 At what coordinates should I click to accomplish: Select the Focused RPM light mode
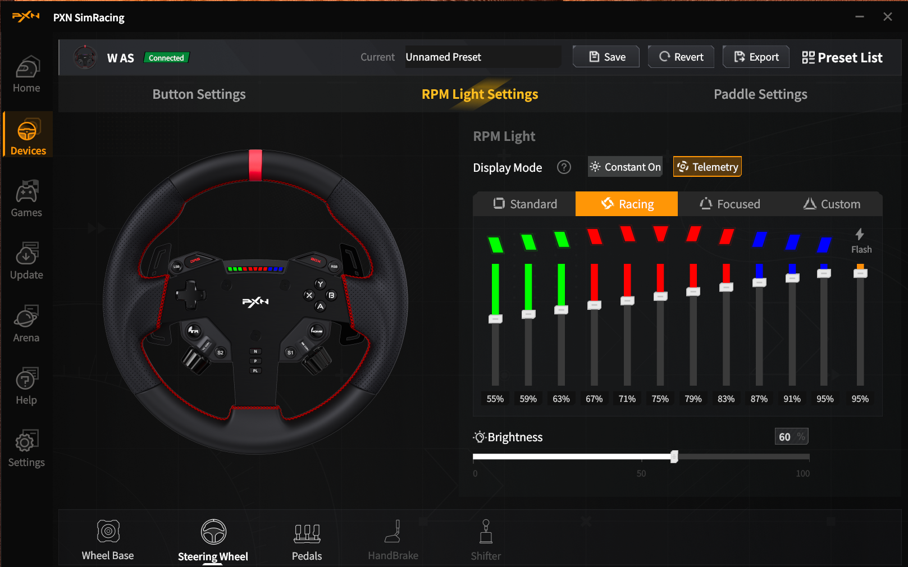(729, 204)
